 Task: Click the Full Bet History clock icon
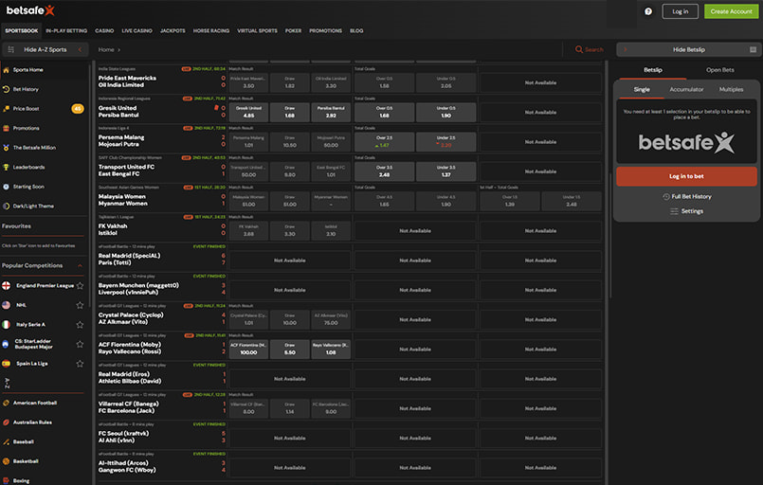[x=666, y=196]
